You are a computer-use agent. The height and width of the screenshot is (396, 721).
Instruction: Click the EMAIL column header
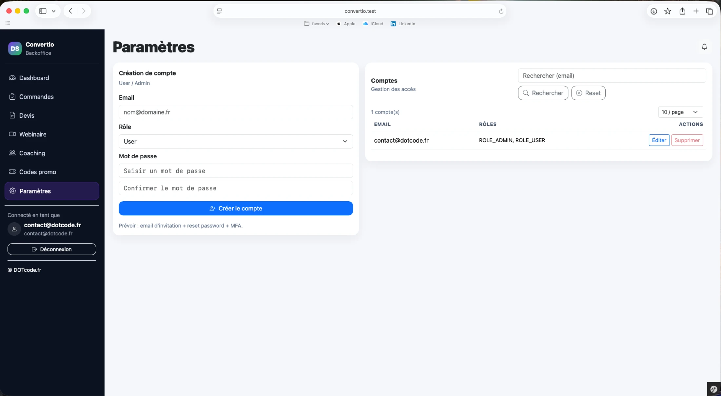coord(382,124)
